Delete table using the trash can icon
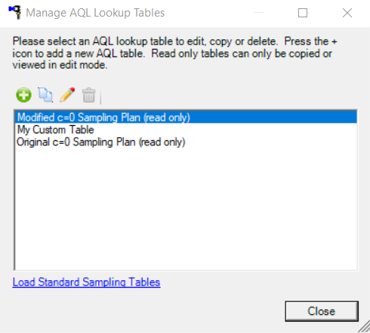 (x=88, y=95)
